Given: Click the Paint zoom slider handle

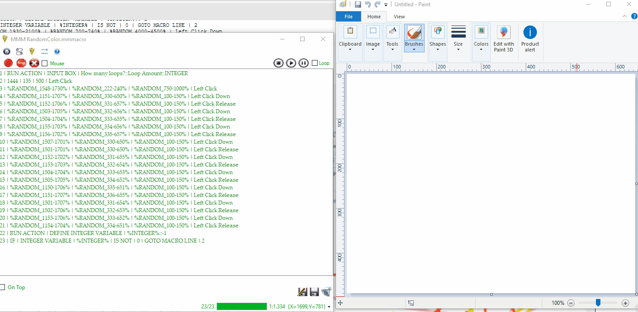Looking at the screenshot, I should (x=598, y=303).
